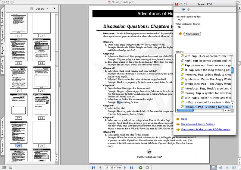Click the page number field showing 29
The image size is (241, 170).
[x=113, y=167]
